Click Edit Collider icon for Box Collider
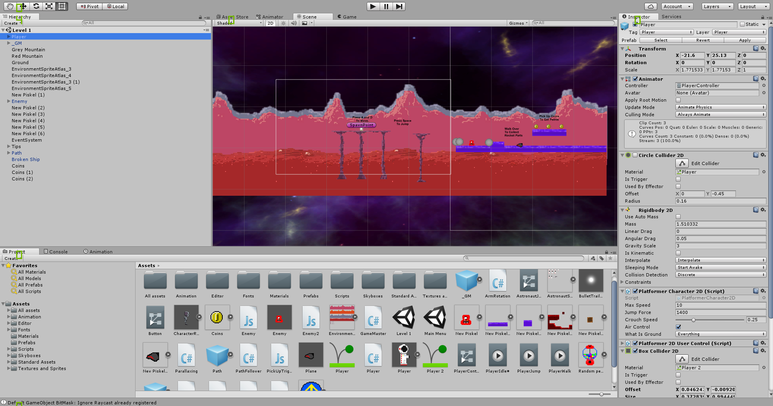This screenshot has width=773, height=406. [x=682, y=359]
